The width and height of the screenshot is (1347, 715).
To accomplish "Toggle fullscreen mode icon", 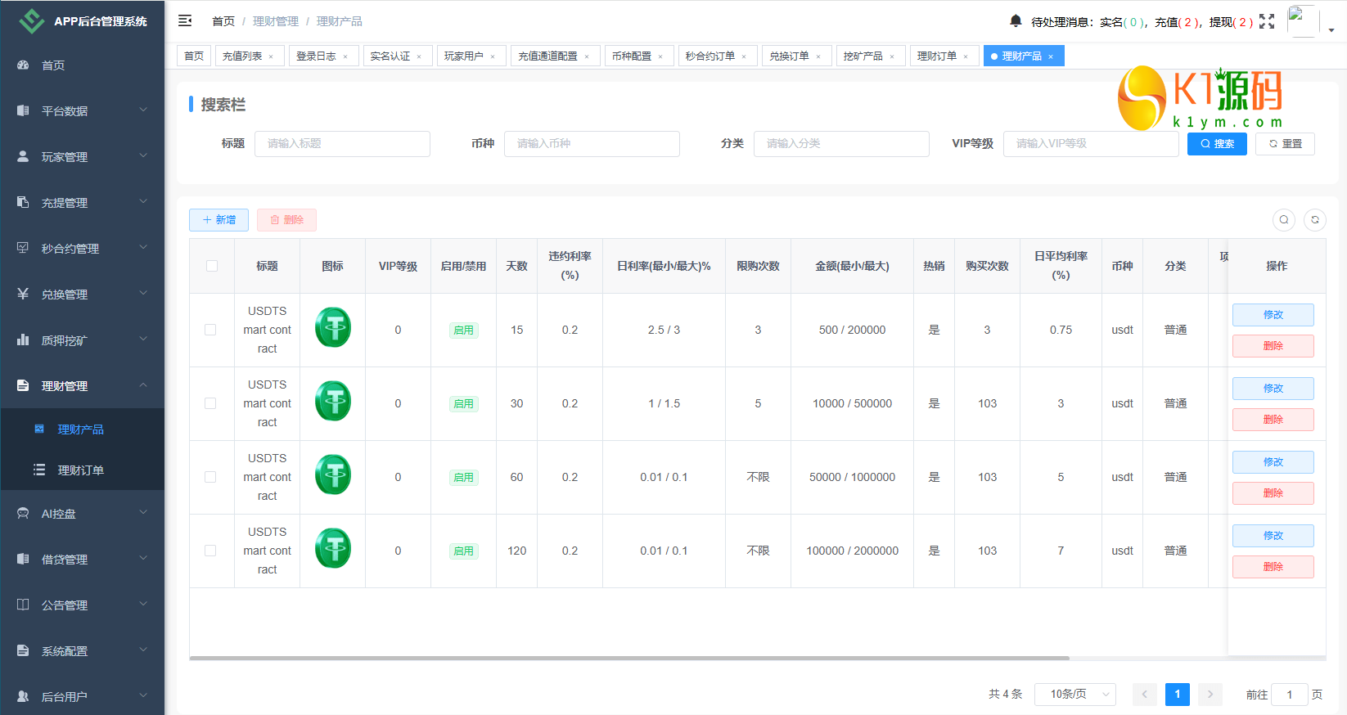I will 1267,21.
